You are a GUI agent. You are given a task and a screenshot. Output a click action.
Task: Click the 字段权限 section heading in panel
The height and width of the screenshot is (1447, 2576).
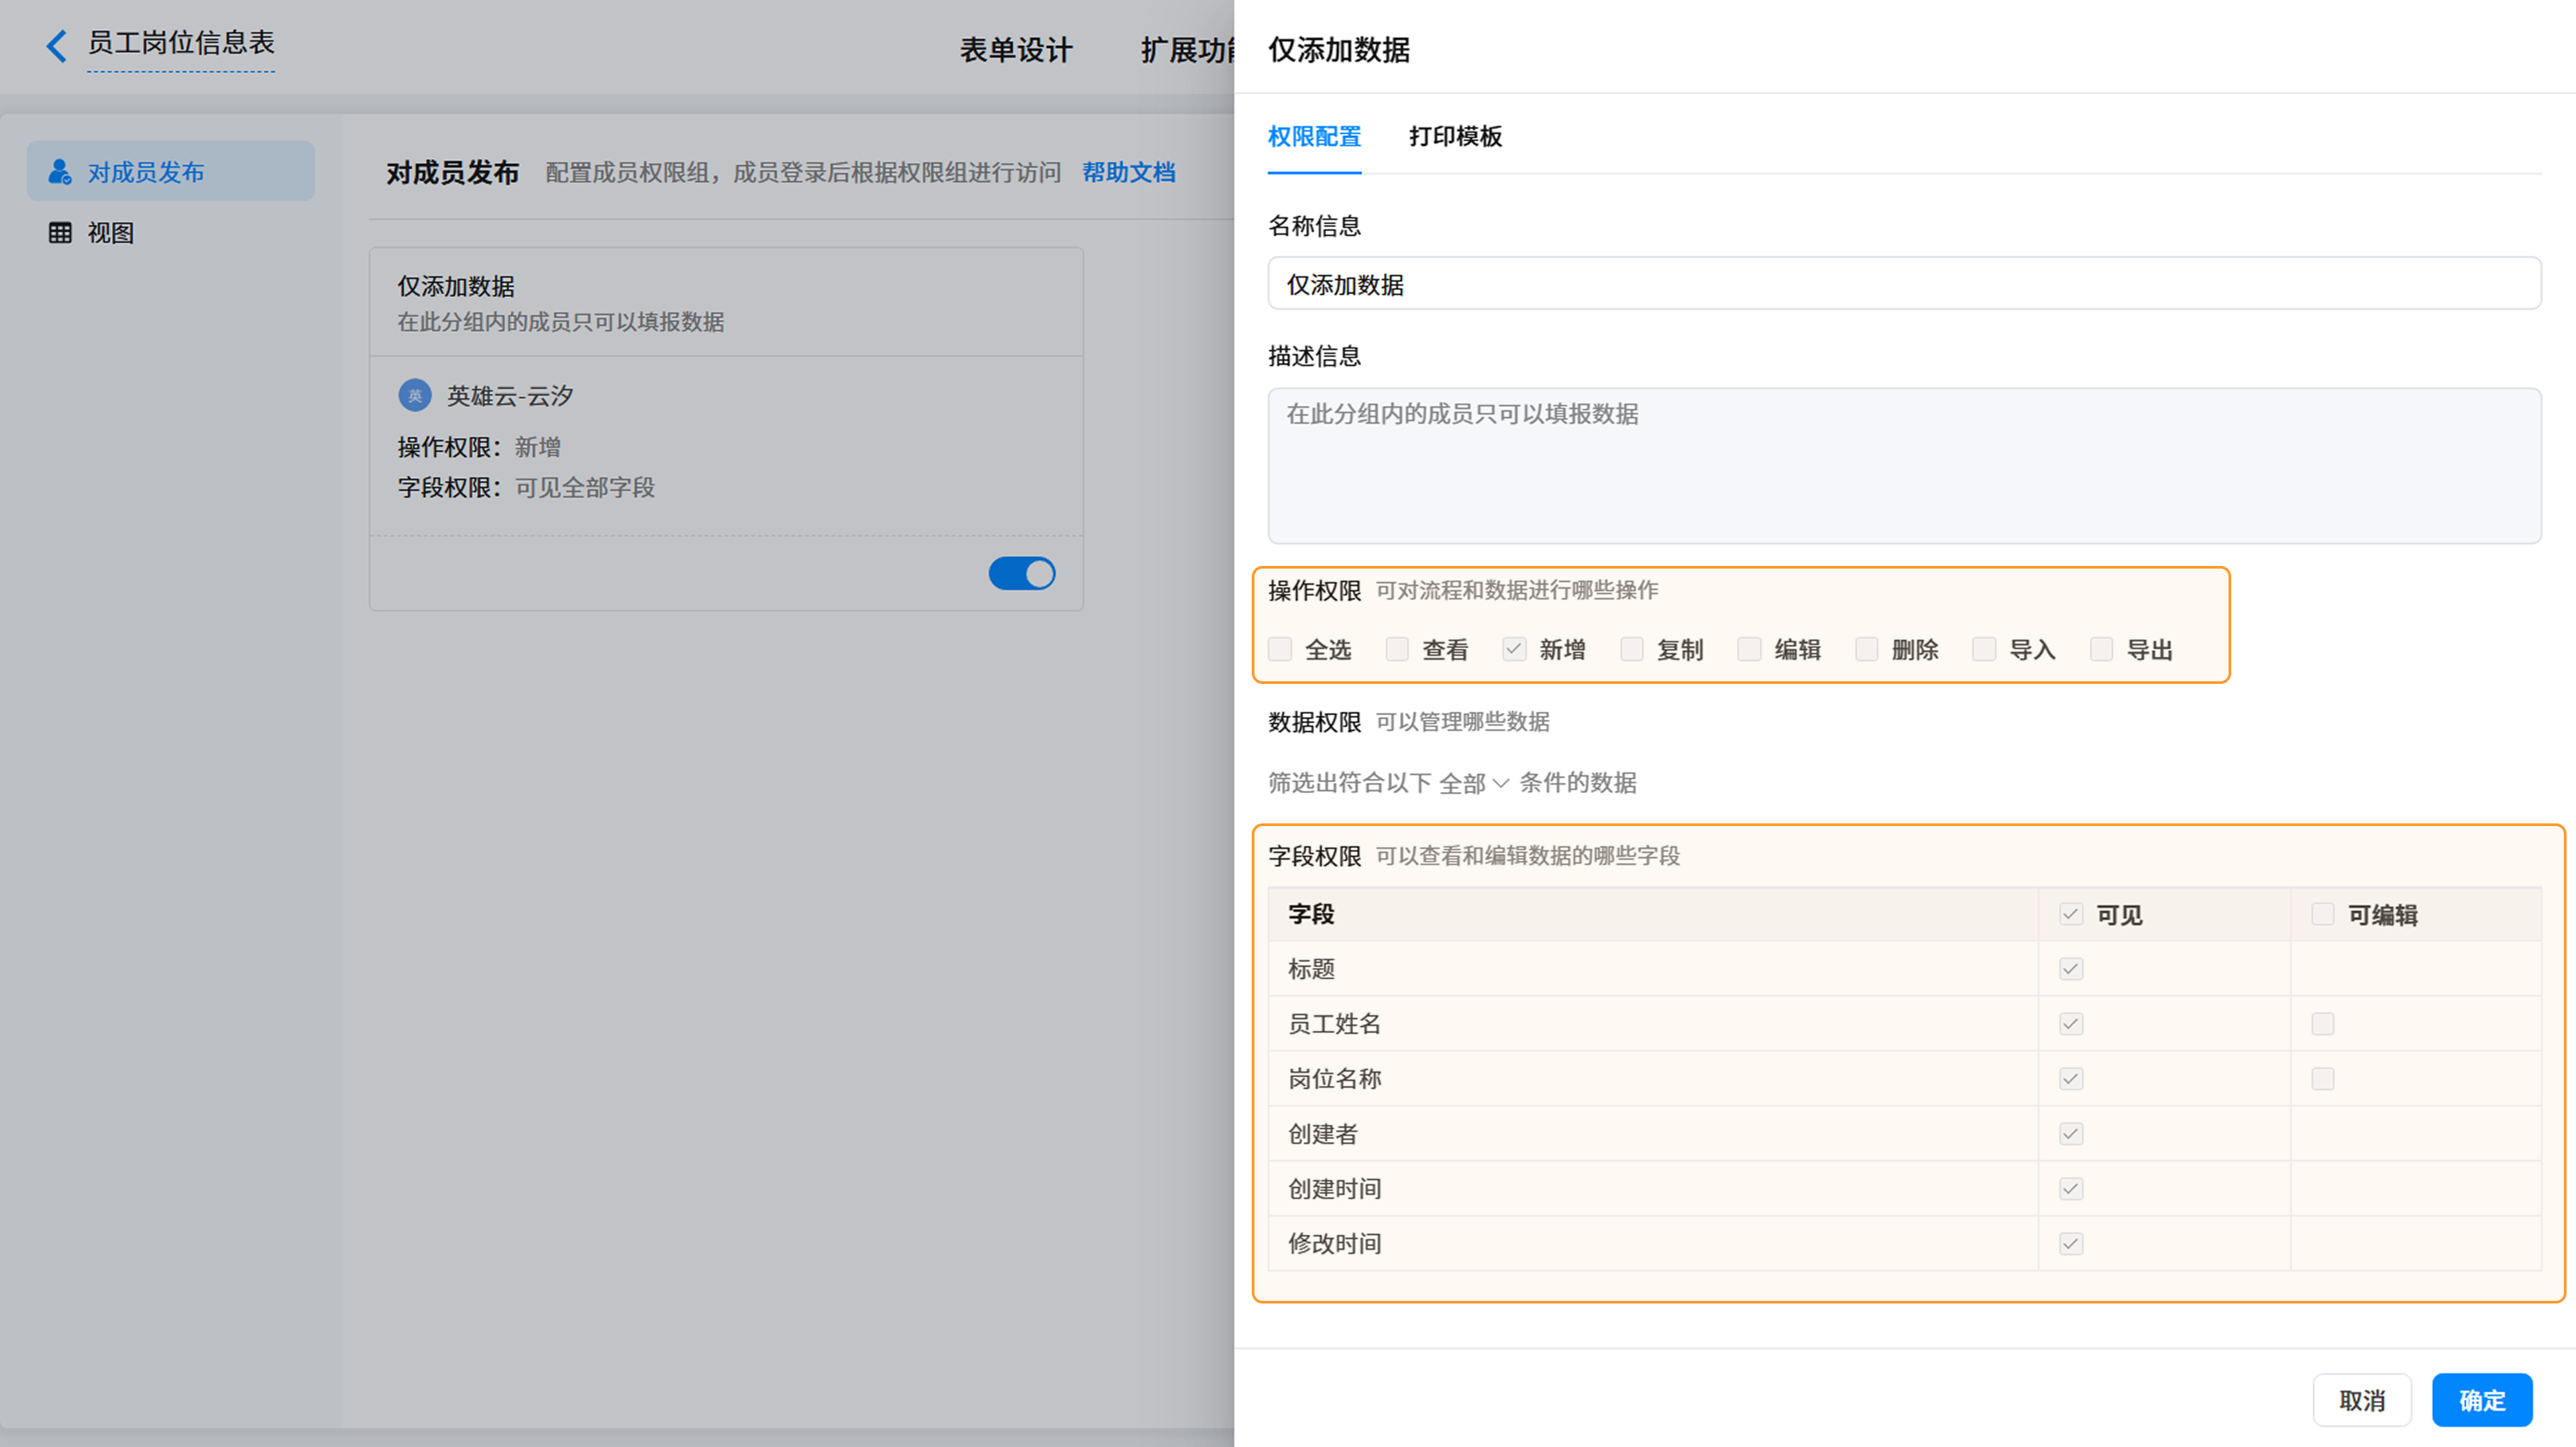(1314, 856)
